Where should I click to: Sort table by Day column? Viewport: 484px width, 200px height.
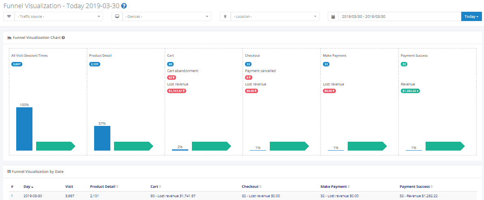(x=28, y=187)
